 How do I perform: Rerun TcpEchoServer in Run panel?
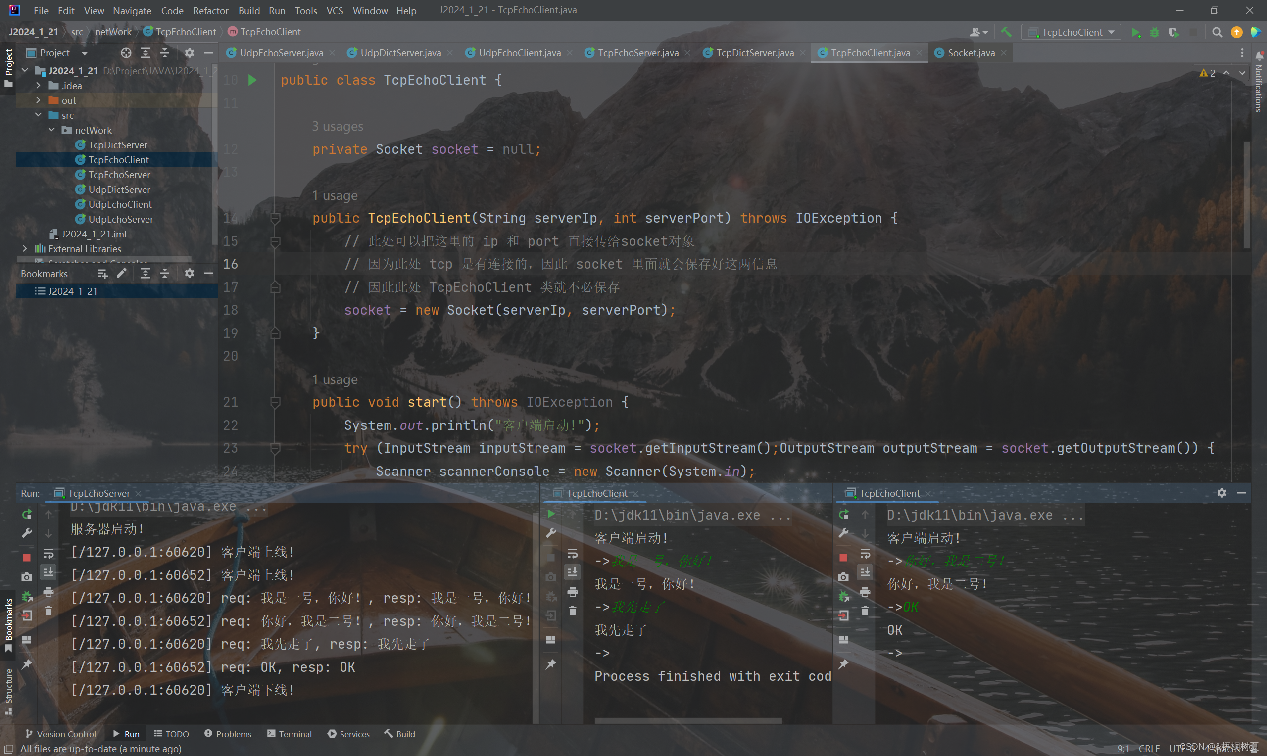27,515
